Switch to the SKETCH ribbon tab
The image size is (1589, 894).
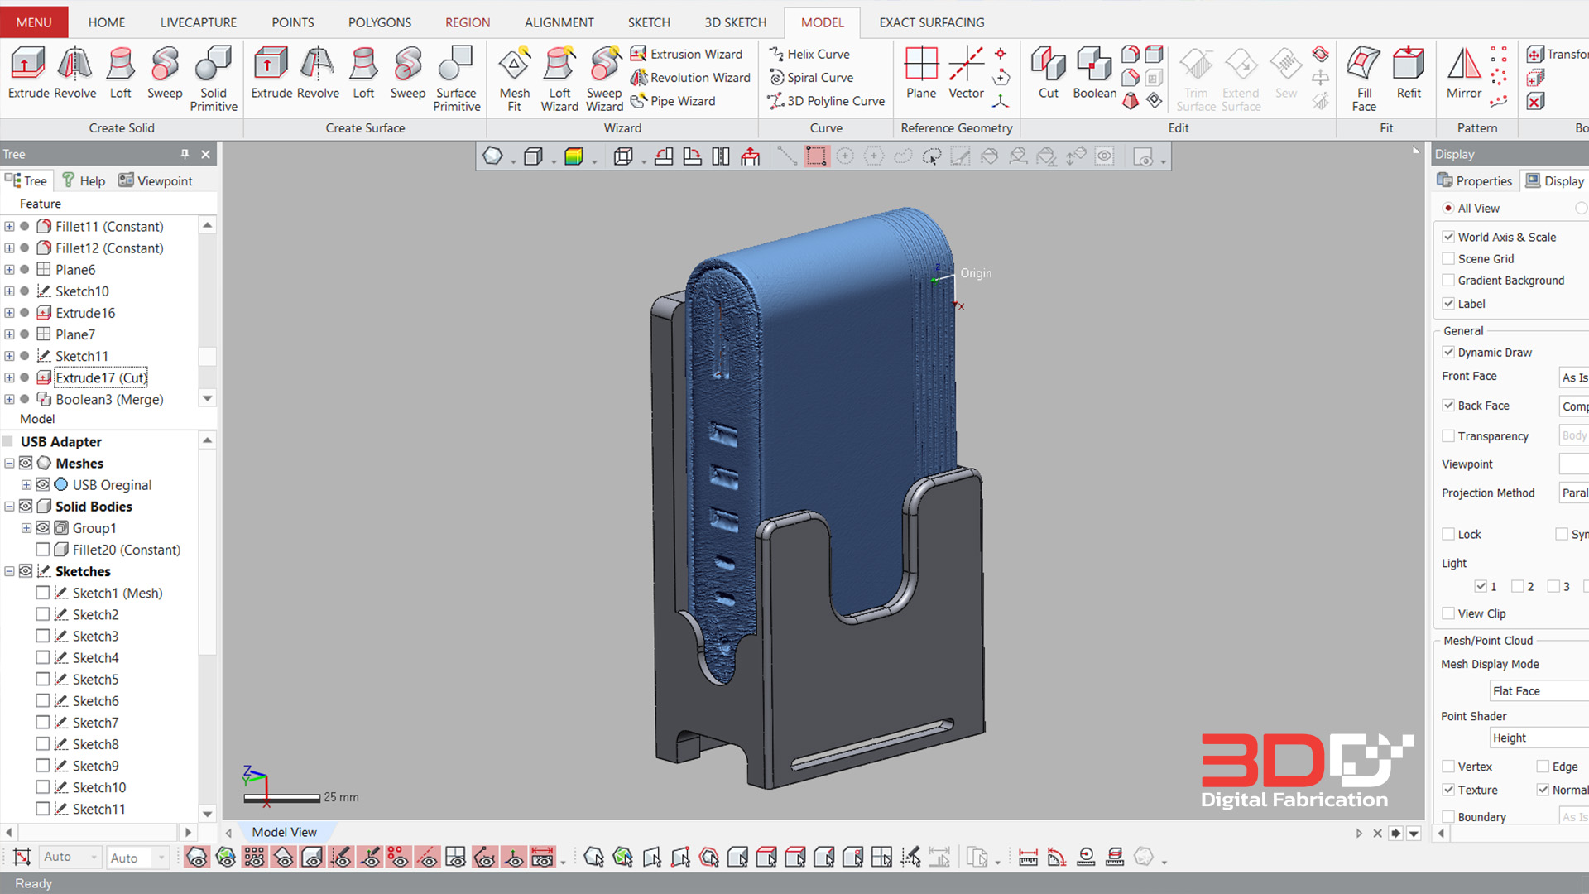pyautogui.click(x=648, y=22)
